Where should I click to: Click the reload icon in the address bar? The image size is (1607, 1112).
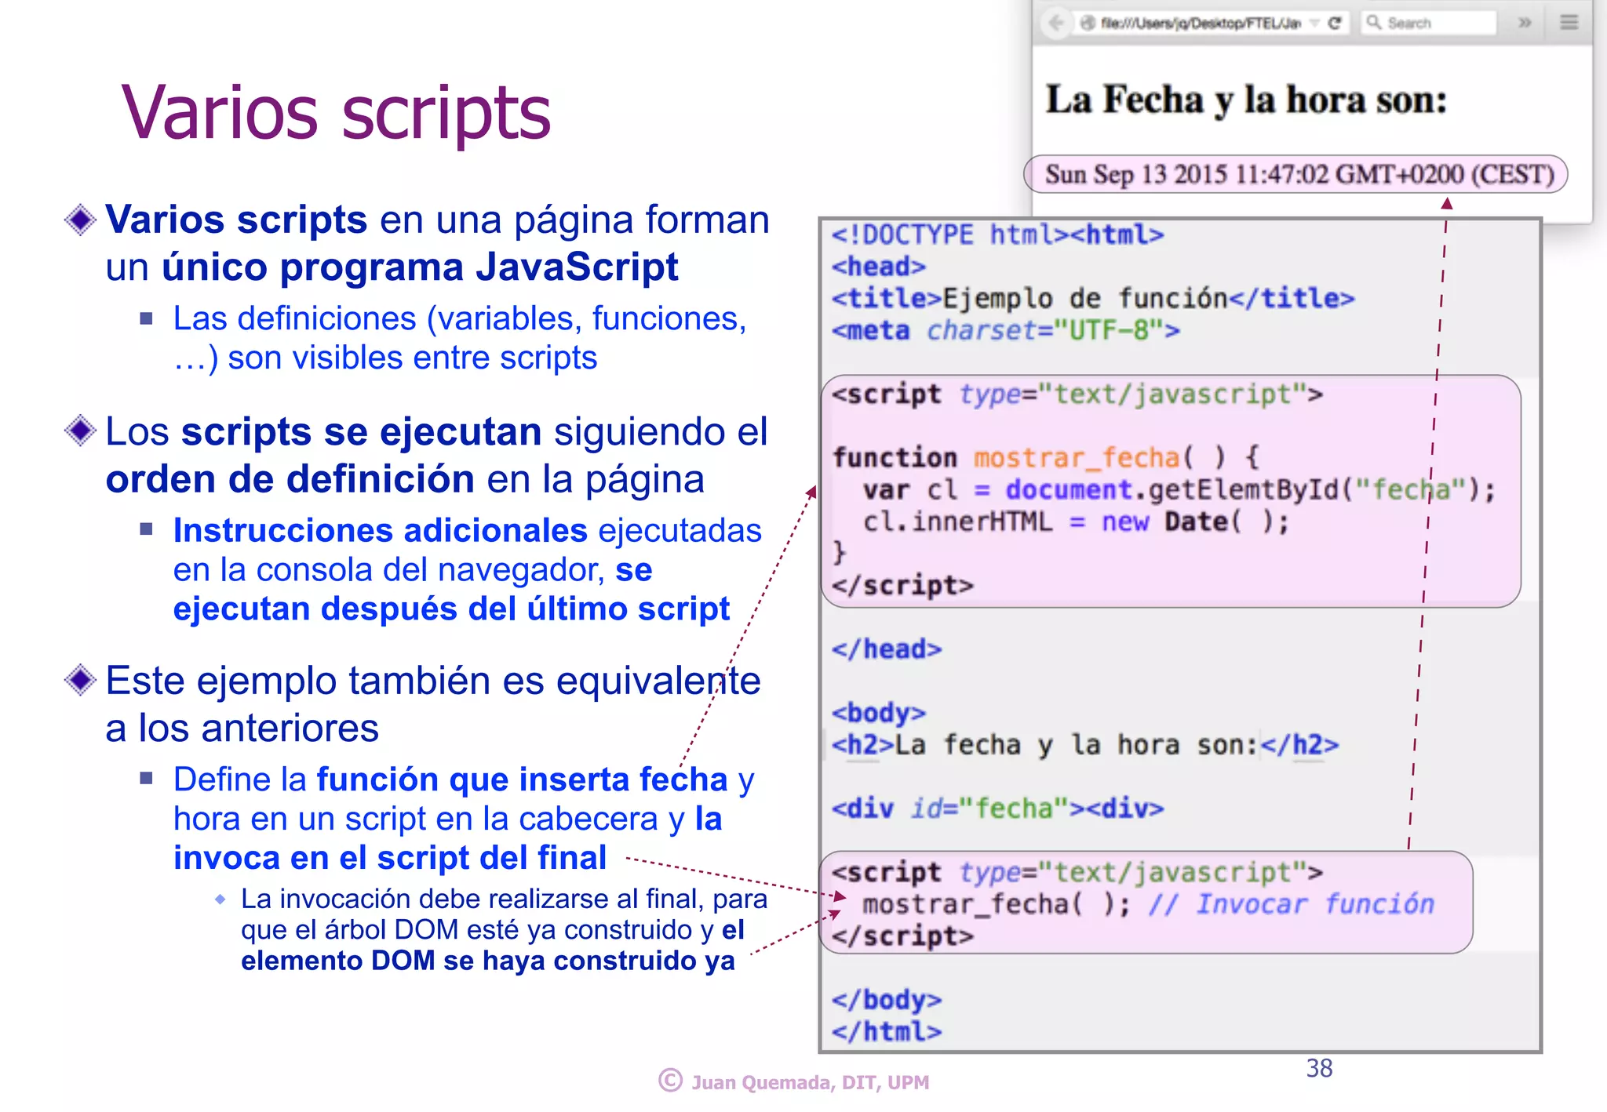1334,23
